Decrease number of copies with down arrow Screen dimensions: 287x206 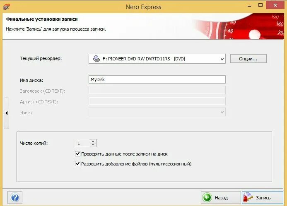(93, 145)
